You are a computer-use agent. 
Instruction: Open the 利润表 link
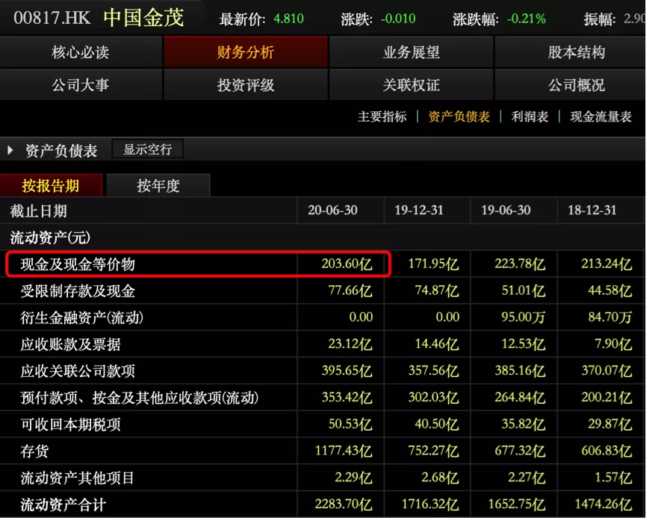point(529,116)
